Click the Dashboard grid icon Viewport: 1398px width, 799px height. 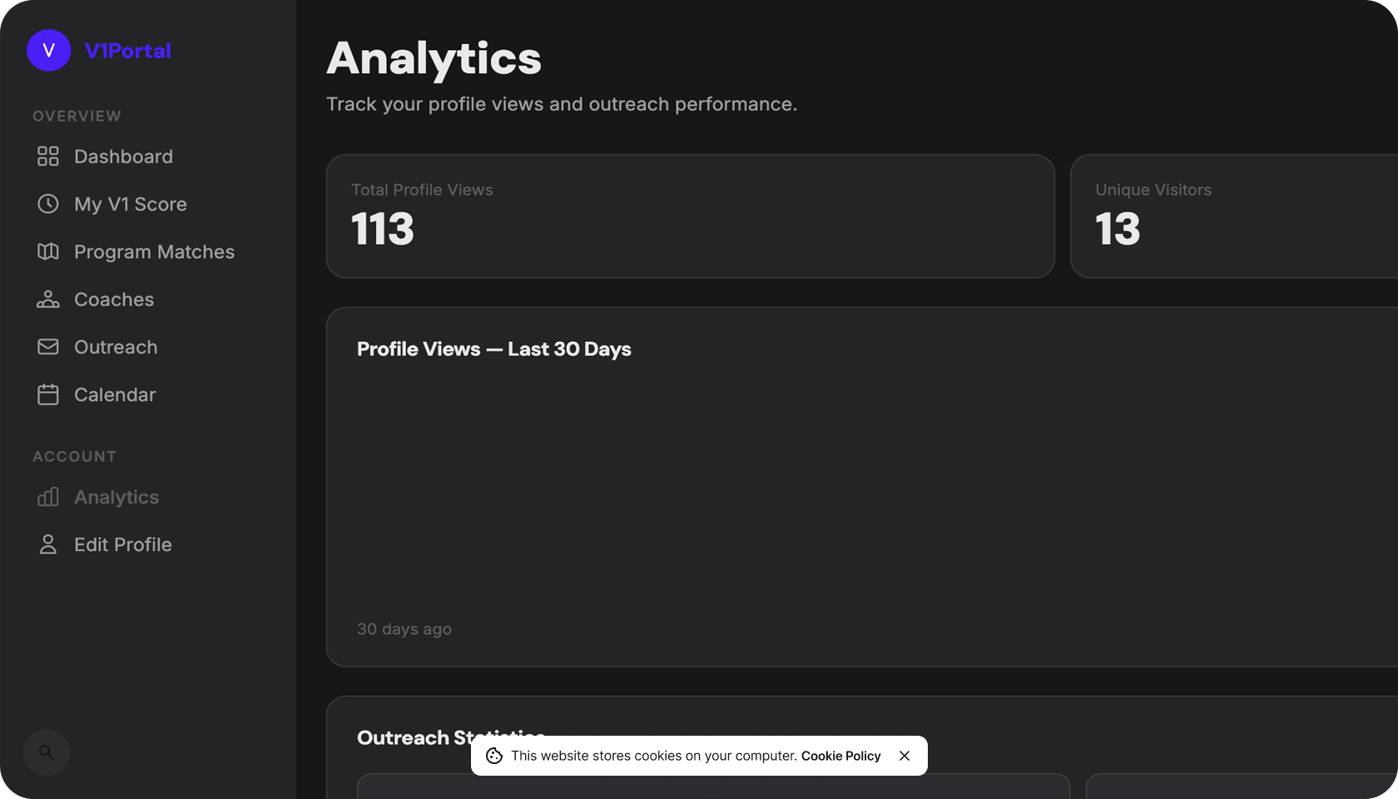tap(48, 156)
